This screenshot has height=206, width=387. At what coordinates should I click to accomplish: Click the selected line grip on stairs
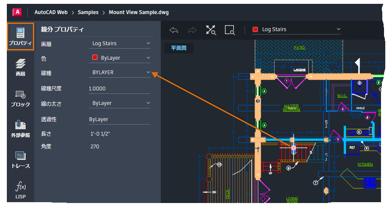(293, 148)
